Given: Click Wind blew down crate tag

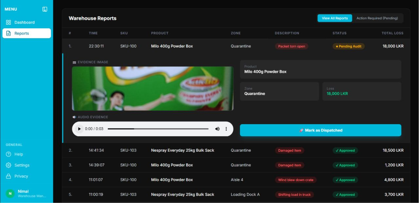Looking at the screenshot, I should pos(296,180).
